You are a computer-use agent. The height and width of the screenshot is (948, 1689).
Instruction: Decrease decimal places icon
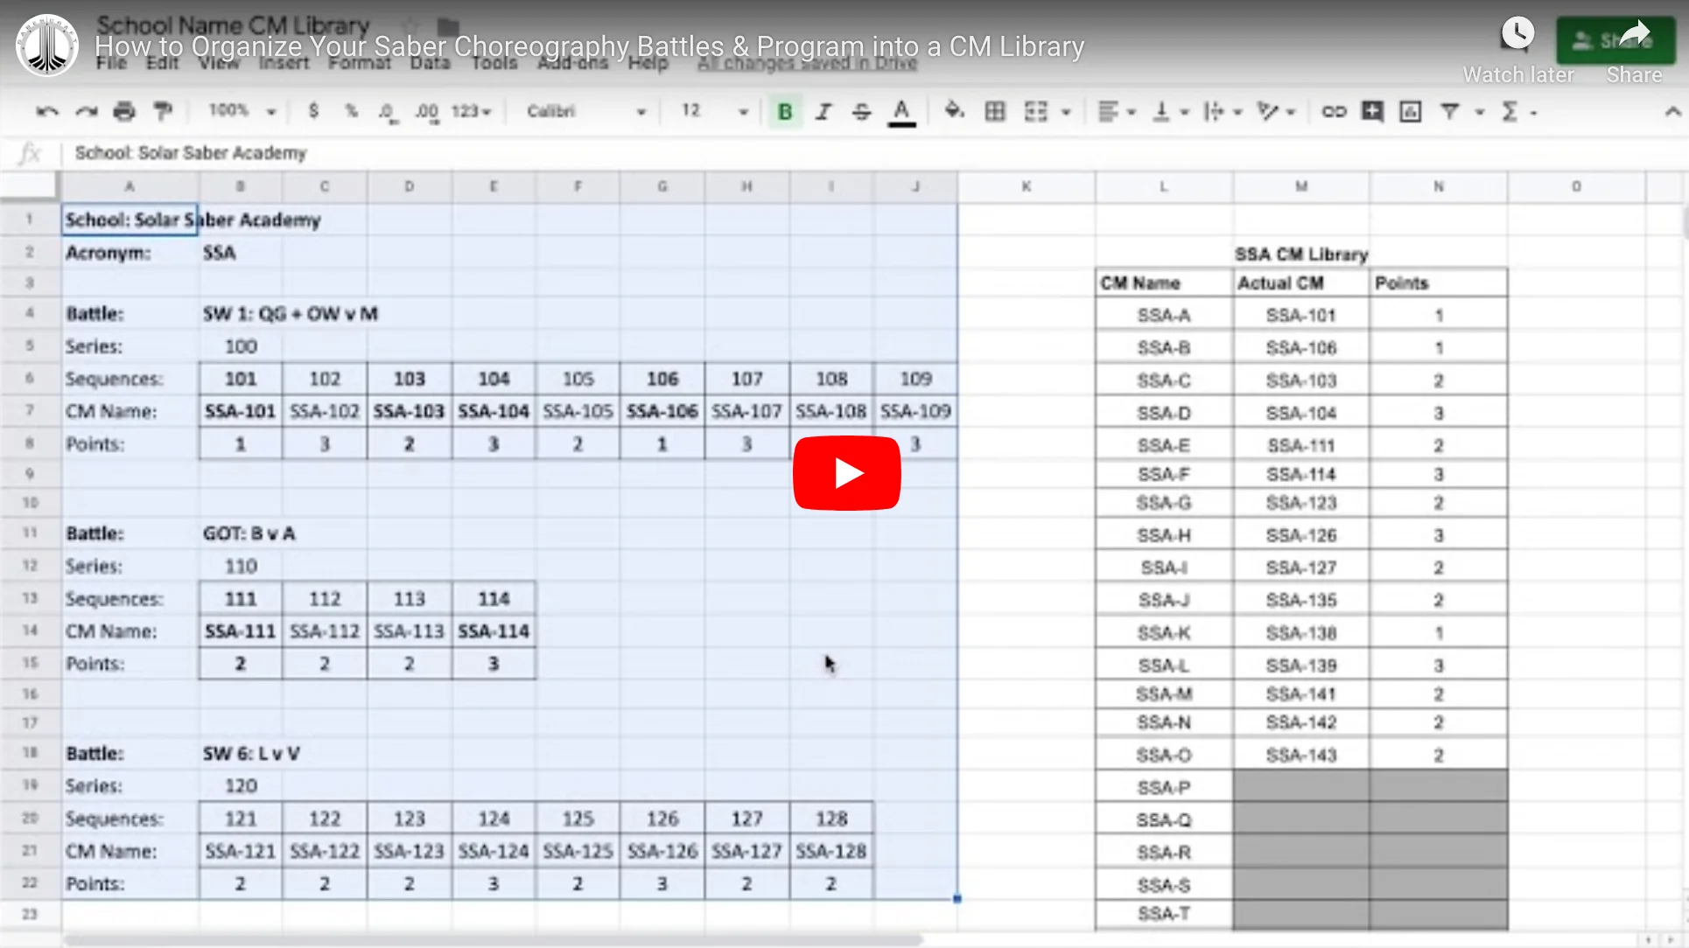(388, 112)
